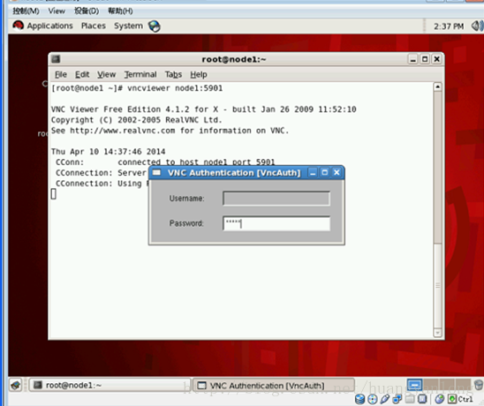484x406 pixels.
Task: Click the vncviewer node1:5901 command line
Action: [x=137, y=88]
